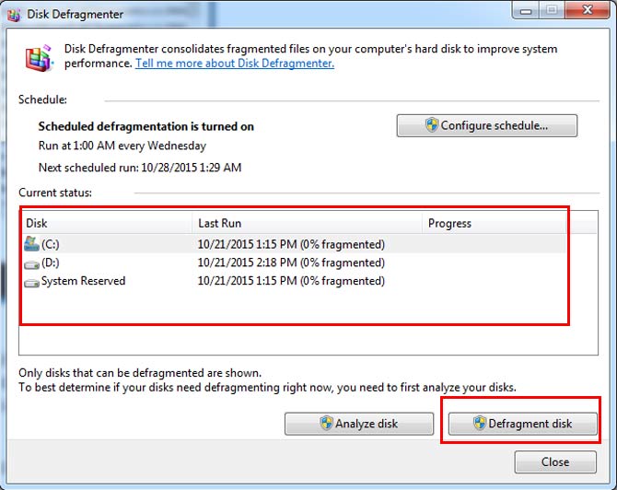
Task: Start defragmenting with Defragment disk button
Action: [x=522, y=424]
